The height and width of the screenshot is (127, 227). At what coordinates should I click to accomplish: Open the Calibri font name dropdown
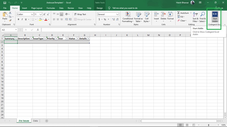tap(32, 14)
